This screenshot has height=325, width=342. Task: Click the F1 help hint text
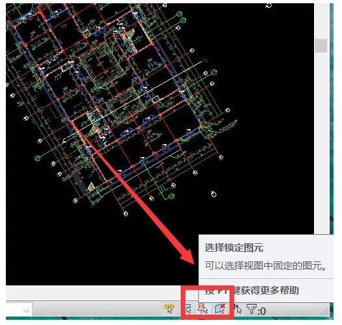[252, 290]
